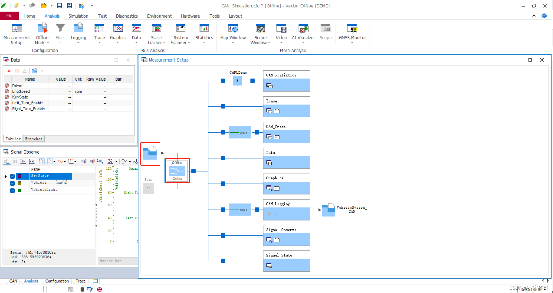
Task: Click the CAN 1 filter before CAN_Trace
Action: tap(240, 132)
